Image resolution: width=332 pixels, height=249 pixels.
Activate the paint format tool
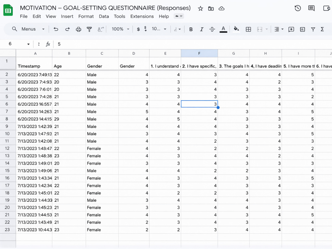(x=89, y=29)
